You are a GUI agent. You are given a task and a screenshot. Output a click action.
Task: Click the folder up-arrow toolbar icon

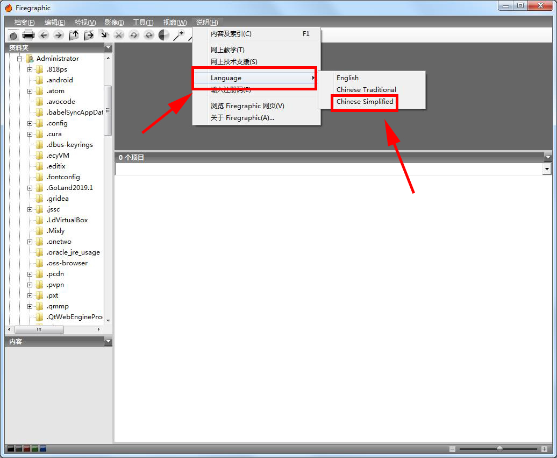pyautogui.click(x=74, y=35)
